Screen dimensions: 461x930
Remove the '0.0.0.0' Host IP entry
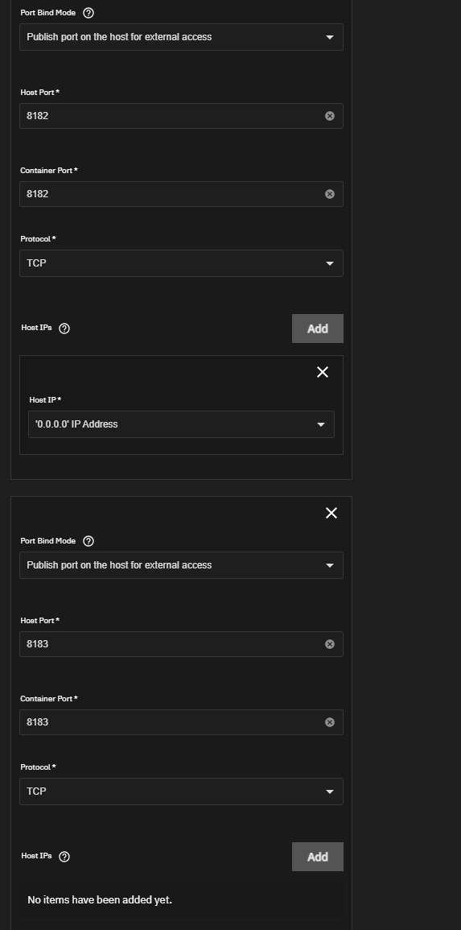pos(323,372)
